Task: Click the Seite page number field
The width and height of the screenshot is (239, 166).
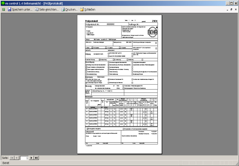Action: pyautogui.click(x=24, y=158)
